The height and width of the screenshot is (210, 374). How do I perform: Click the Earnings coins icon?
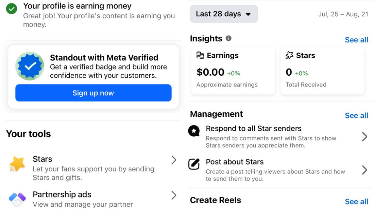pos(200,55)
